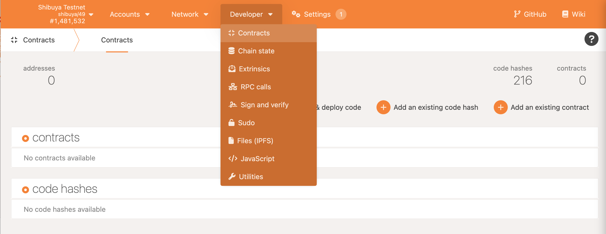The height and width of the screenshot is (234, 606).
Task: Click the Settings notification badge
Action: point(341,14)
